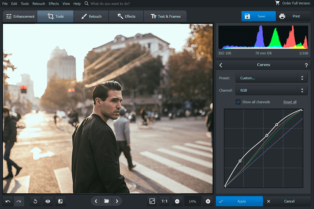Go back using the Curves panel chevron
Viewport: 314px width, 209px height.
221,65
